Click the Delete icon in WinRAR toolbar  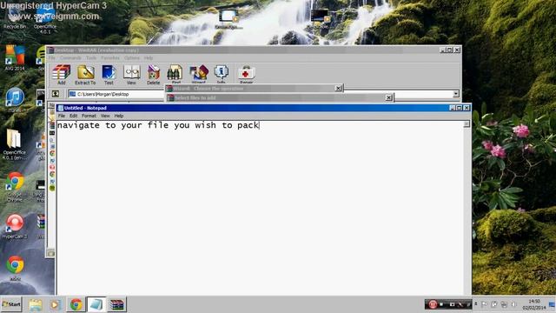pos(154,75)
